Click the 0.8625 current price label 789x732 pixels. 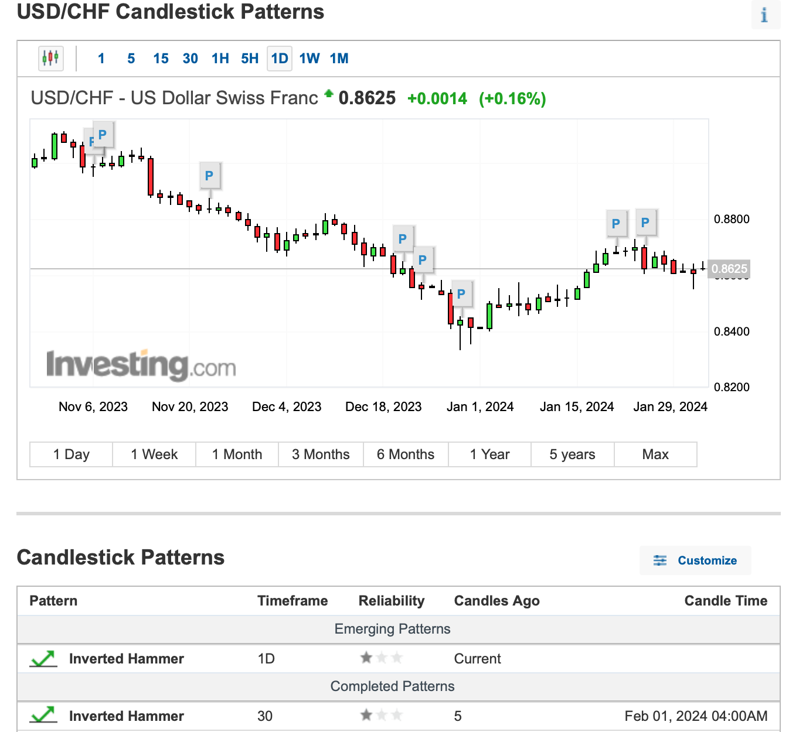coord(729,269)
